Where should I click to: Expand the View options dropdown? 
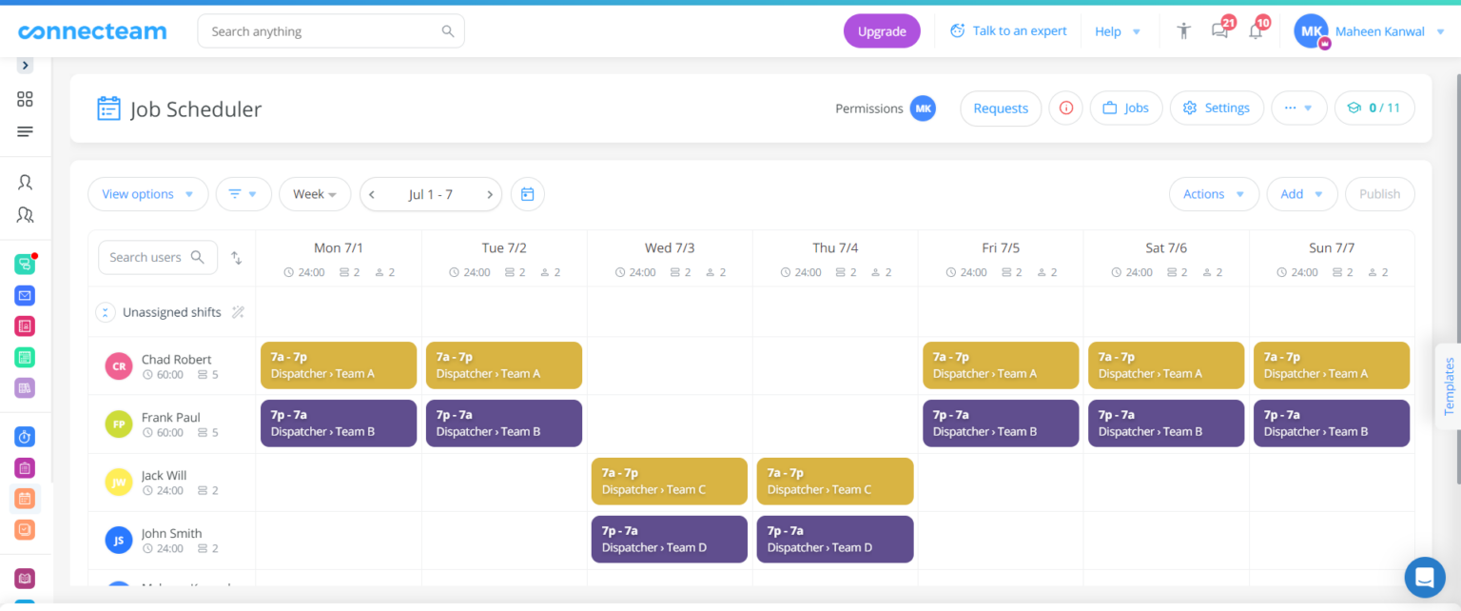[147, 193]
